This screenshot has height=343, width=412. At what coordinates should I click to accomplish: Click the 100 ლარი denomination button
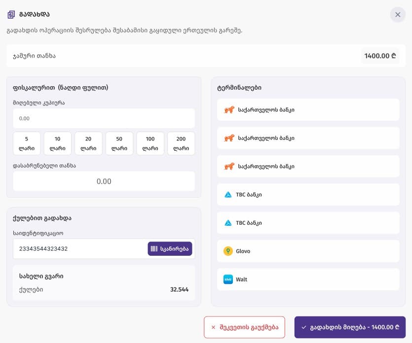pyautogui.click(x=150, y=143)
